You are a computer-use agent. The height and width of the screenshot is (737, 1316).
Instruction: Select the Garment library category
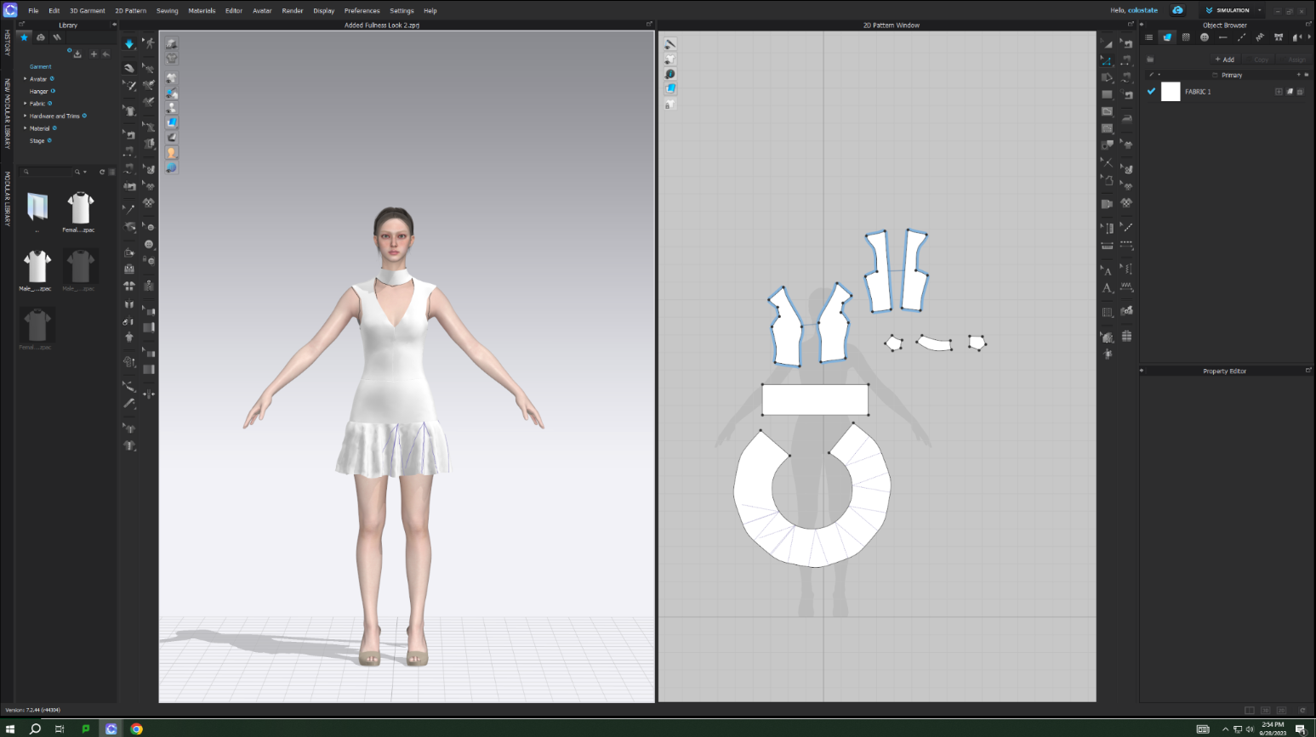[40, 66]
